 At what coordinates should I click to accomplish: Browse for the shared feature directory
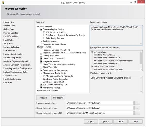click(137, 108)
